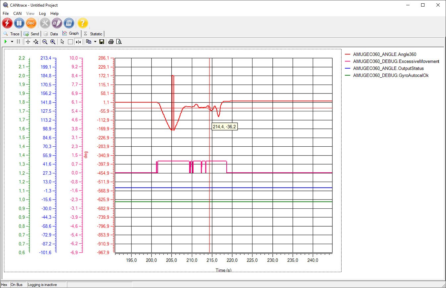
Task: Open the View menu
Action: pos(30,14)
